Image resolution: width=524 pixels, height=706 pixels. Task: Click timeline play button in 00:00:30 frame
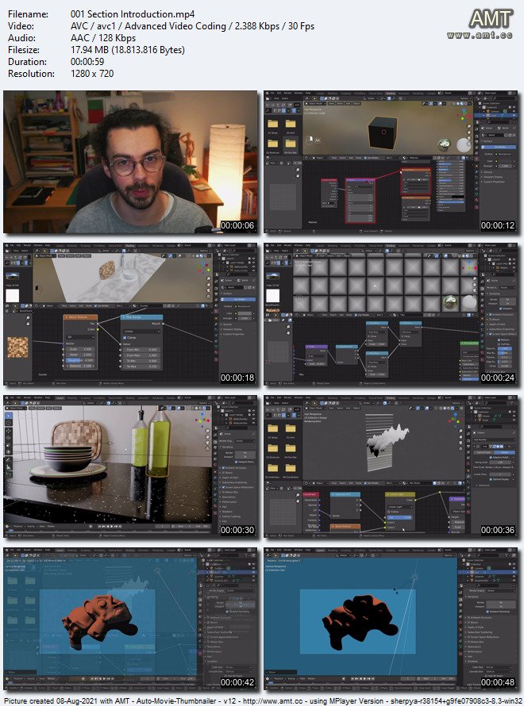112,527
